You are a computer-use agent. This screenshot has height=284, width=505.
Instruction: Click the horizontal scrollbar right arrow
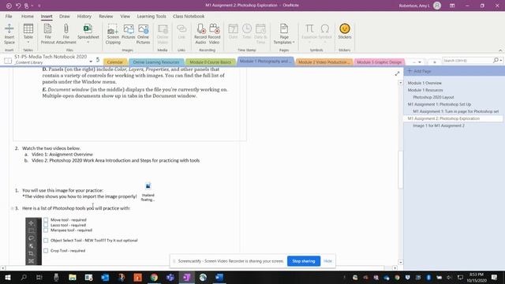coord(395,268)
